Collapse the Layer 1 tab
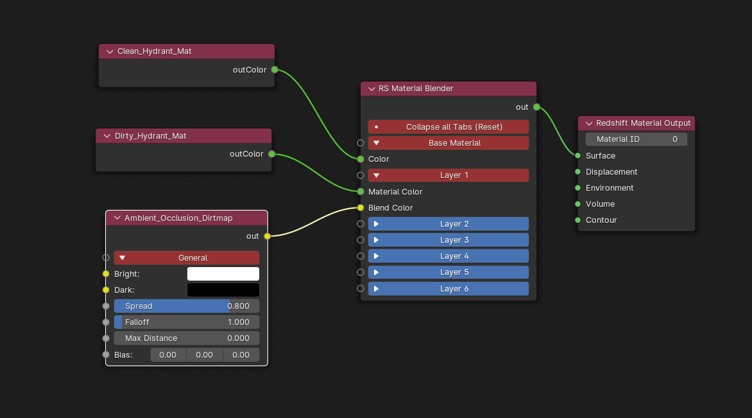This screenshot has height=418, width=752. point(449,175)
